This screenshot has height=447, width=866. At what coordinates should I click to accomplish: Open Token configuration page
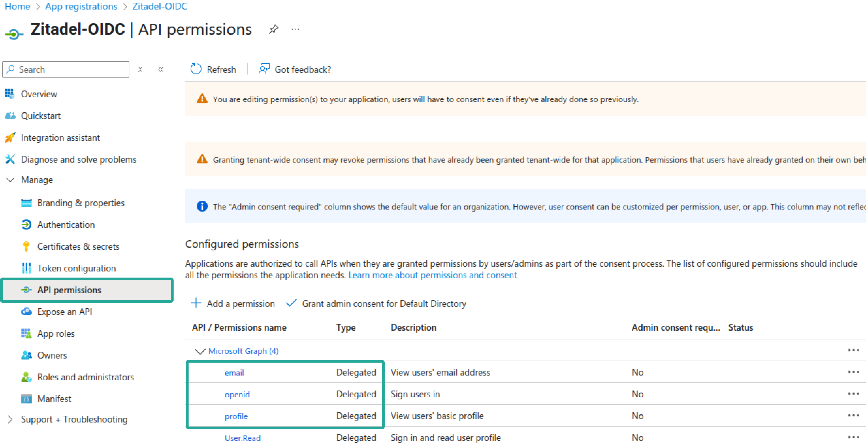pyautogui.click(x=77, y=268)
